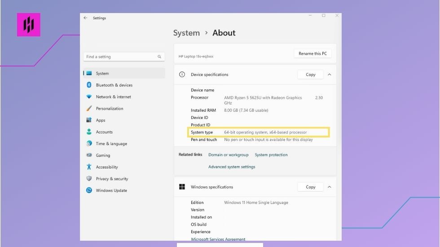The width and height of the screenshot is (440, 247).
Task: Open Domain or workgroup link
Action: click(x=229, y=154)
